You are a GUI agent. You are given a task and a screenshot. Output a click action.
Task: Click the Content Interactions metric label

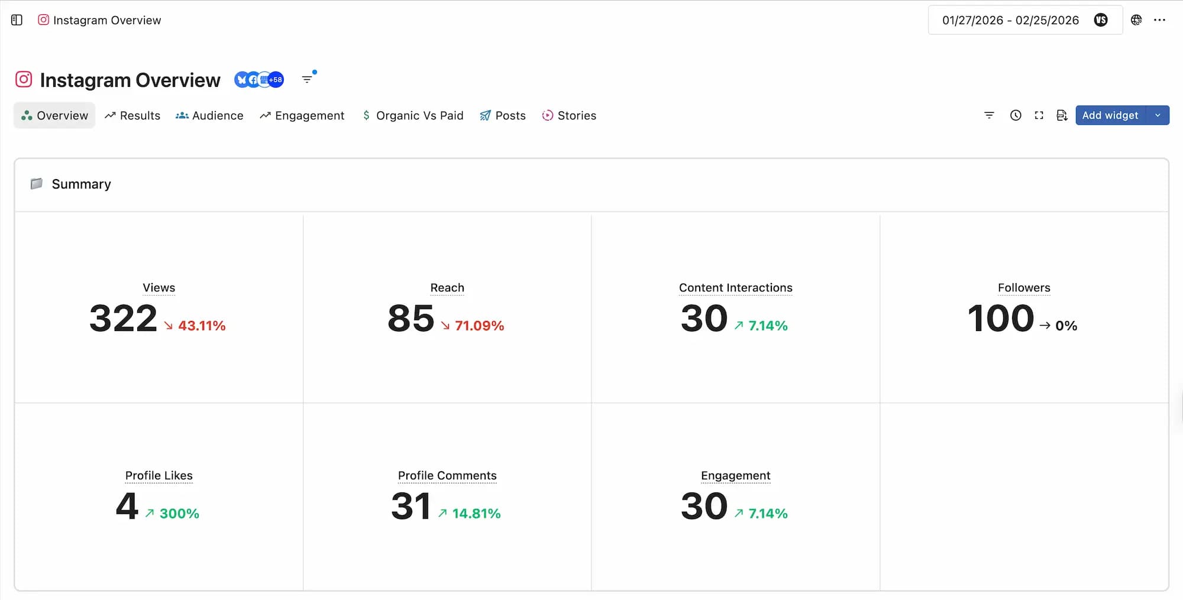tap(735, 288)
